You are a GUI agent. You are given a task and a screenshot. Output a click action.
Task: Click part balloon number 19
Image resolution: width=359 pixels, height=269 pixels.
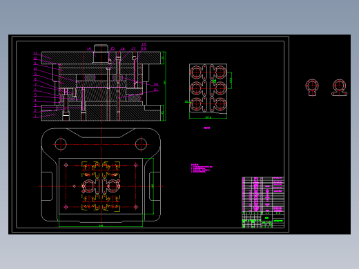click(144, 48)
